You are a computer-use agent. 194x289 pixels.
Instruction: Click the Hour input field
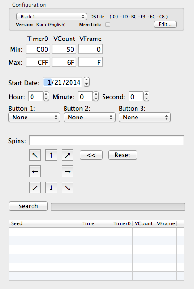pyautogui.click(x=36, y=96)
